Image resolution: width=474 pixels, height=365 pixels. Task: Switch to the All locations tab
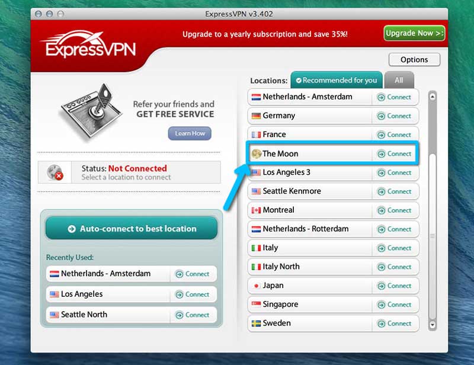pyautogui.click(x=399, y=79)
